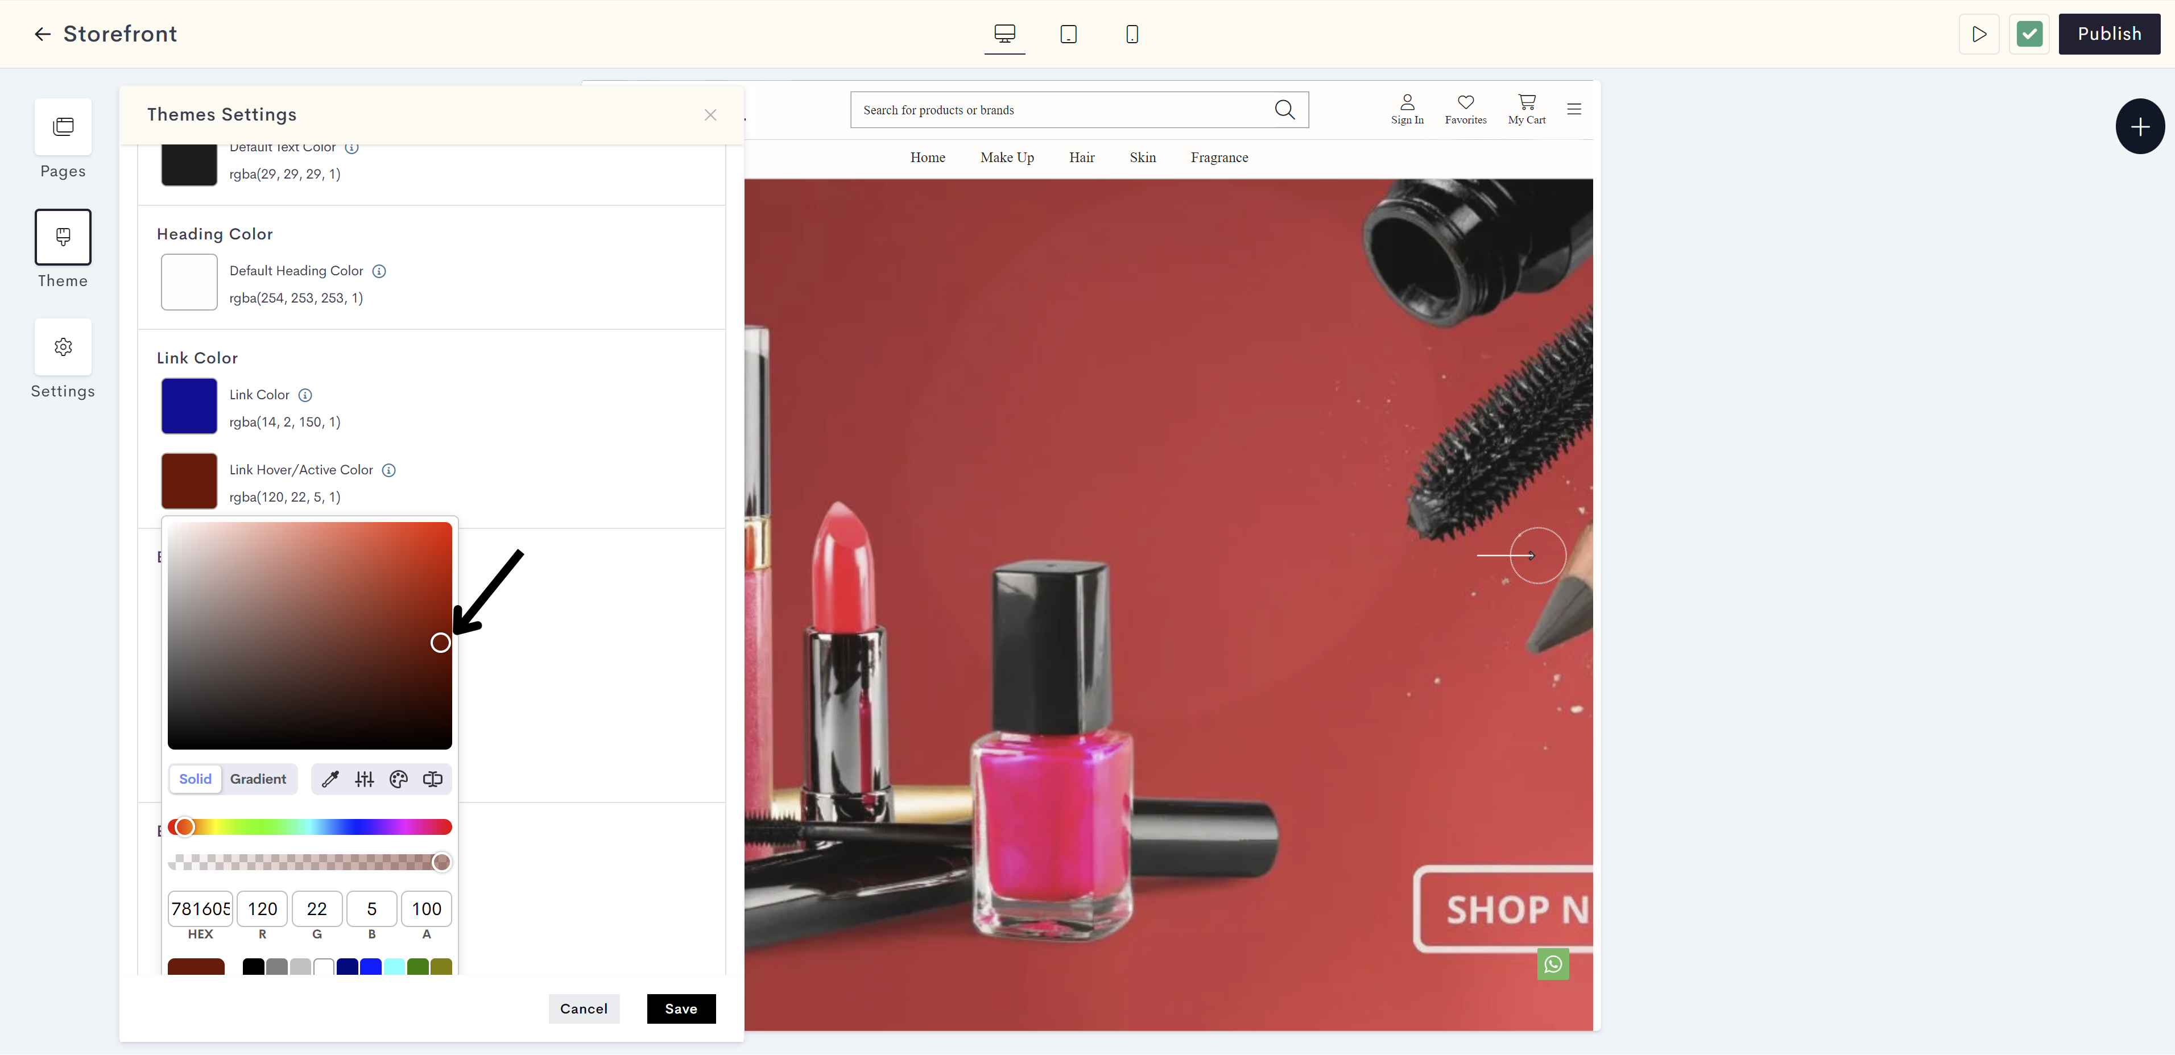This screenshot has height=1055, width=2175.
Task: Open the Settings gear panel
Action: click(63, 347)
